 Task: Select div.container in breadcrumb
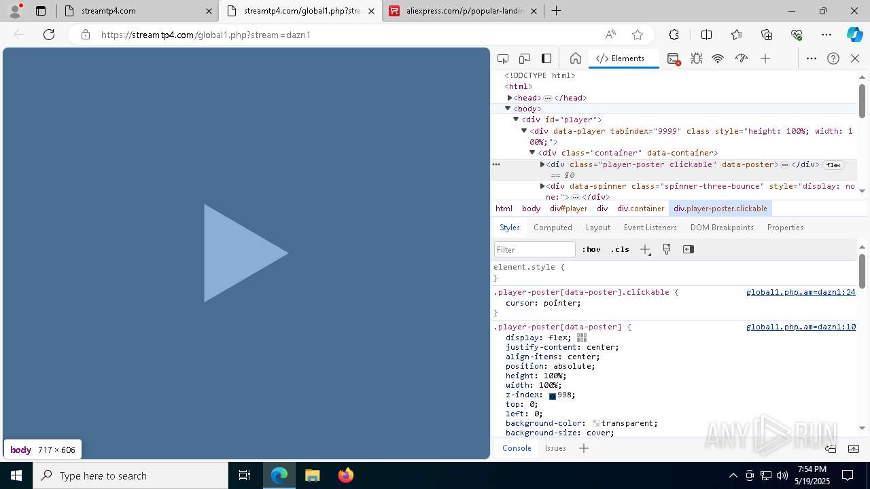pyautogui.click(x=640, y=209)
